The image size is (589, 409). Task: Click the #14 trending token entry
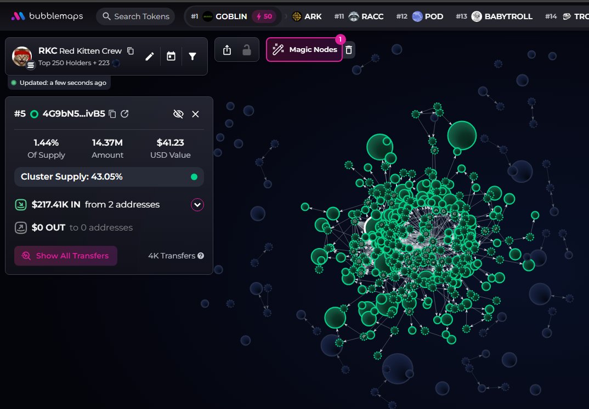point(567,16)
